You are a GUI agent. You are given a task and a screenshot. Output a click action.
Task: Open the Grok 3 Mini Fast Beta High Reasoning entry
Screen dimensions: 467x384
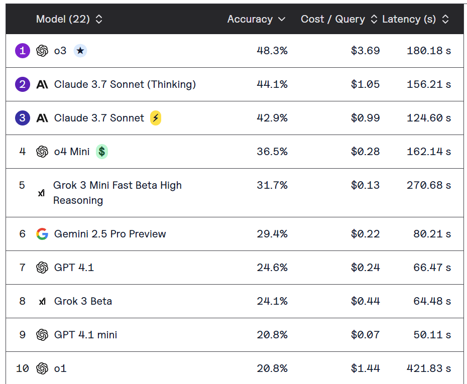pos(118,193)
